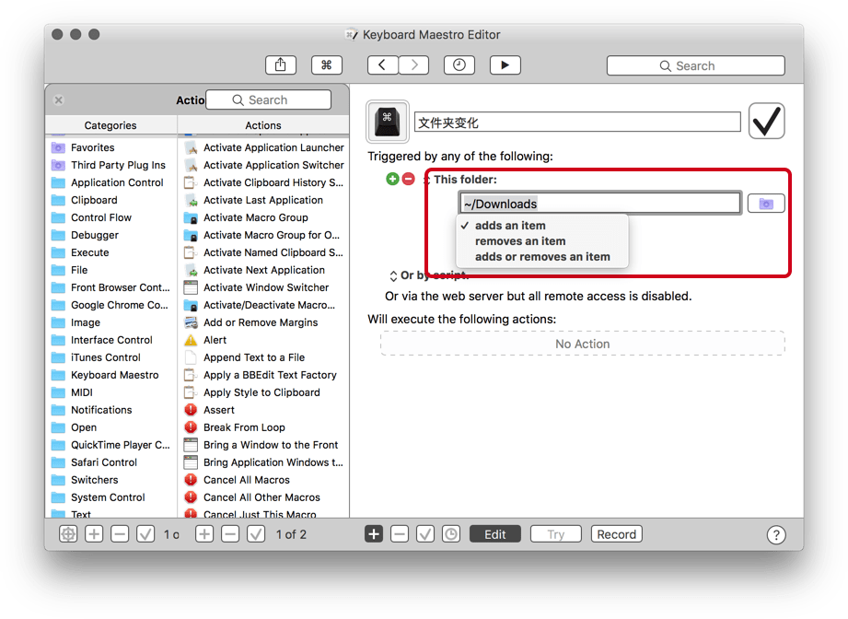Select the Clipboard category
The width and height of the screenshot is (848, 619).
[94, 200]
